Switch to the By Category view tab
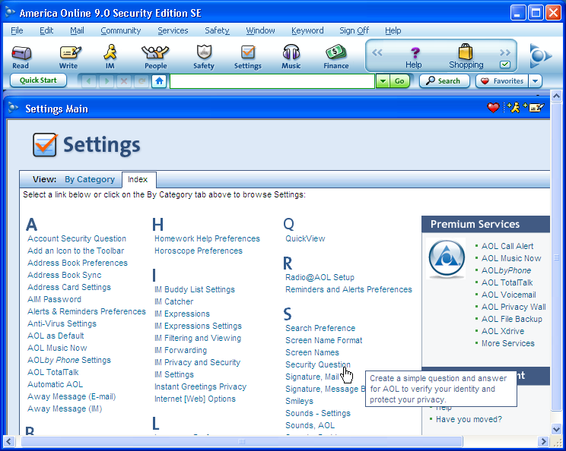The height and width of the screenshot is (451, 566). [90, 179]
